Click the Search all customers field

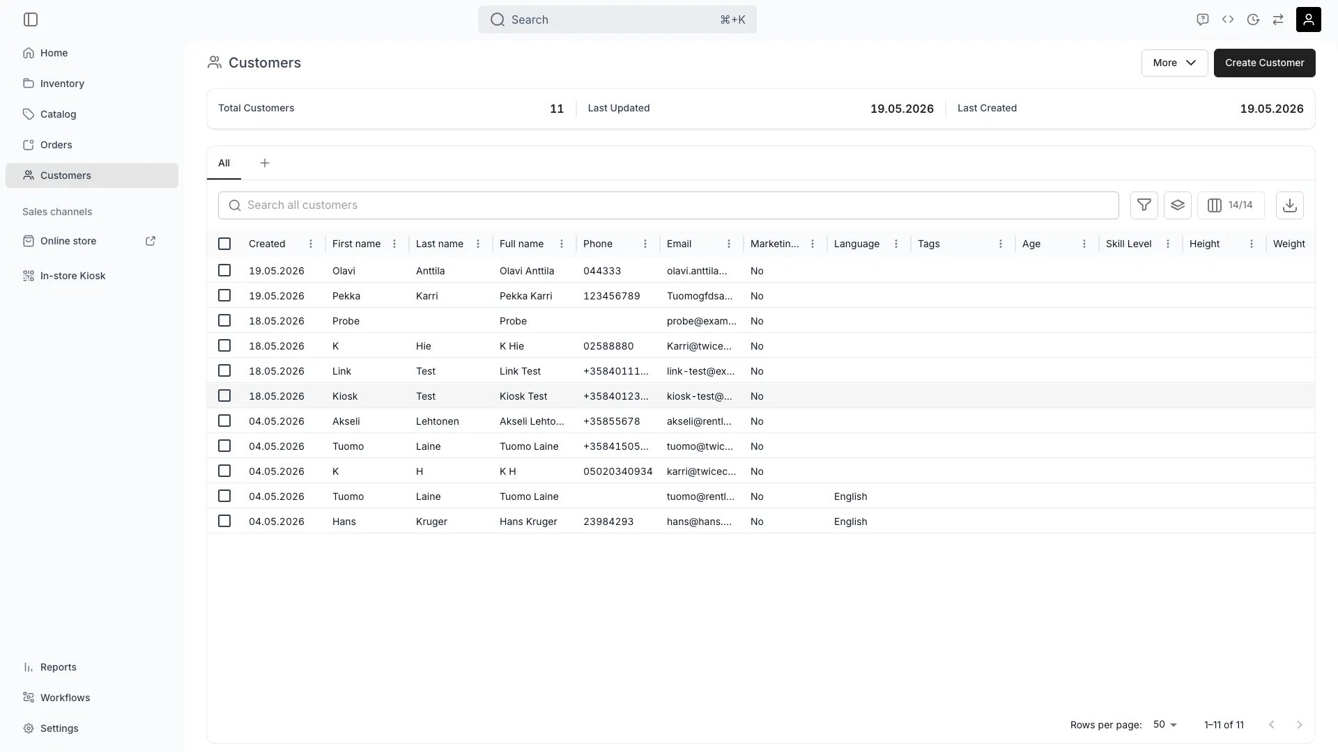668,205
